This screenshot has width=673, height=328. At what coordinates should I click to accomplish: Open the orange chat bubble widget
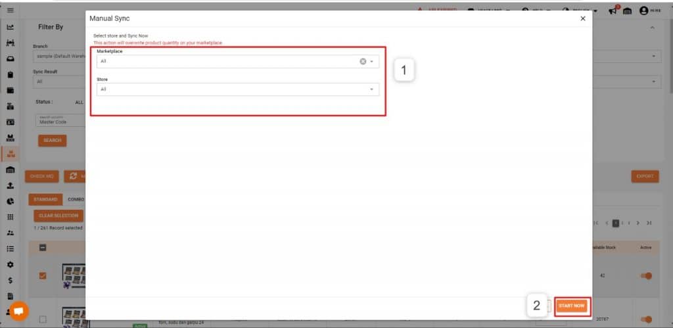click(x=18, y=312)
